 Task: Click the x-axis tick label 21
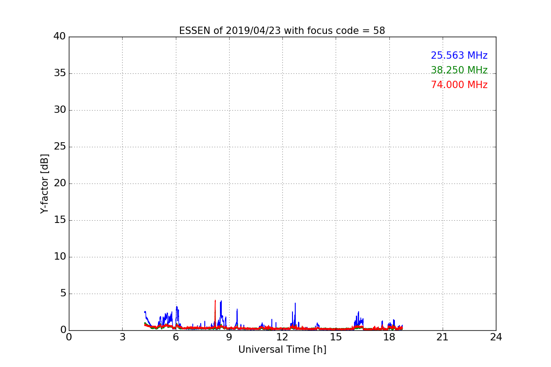pos(443,337)
